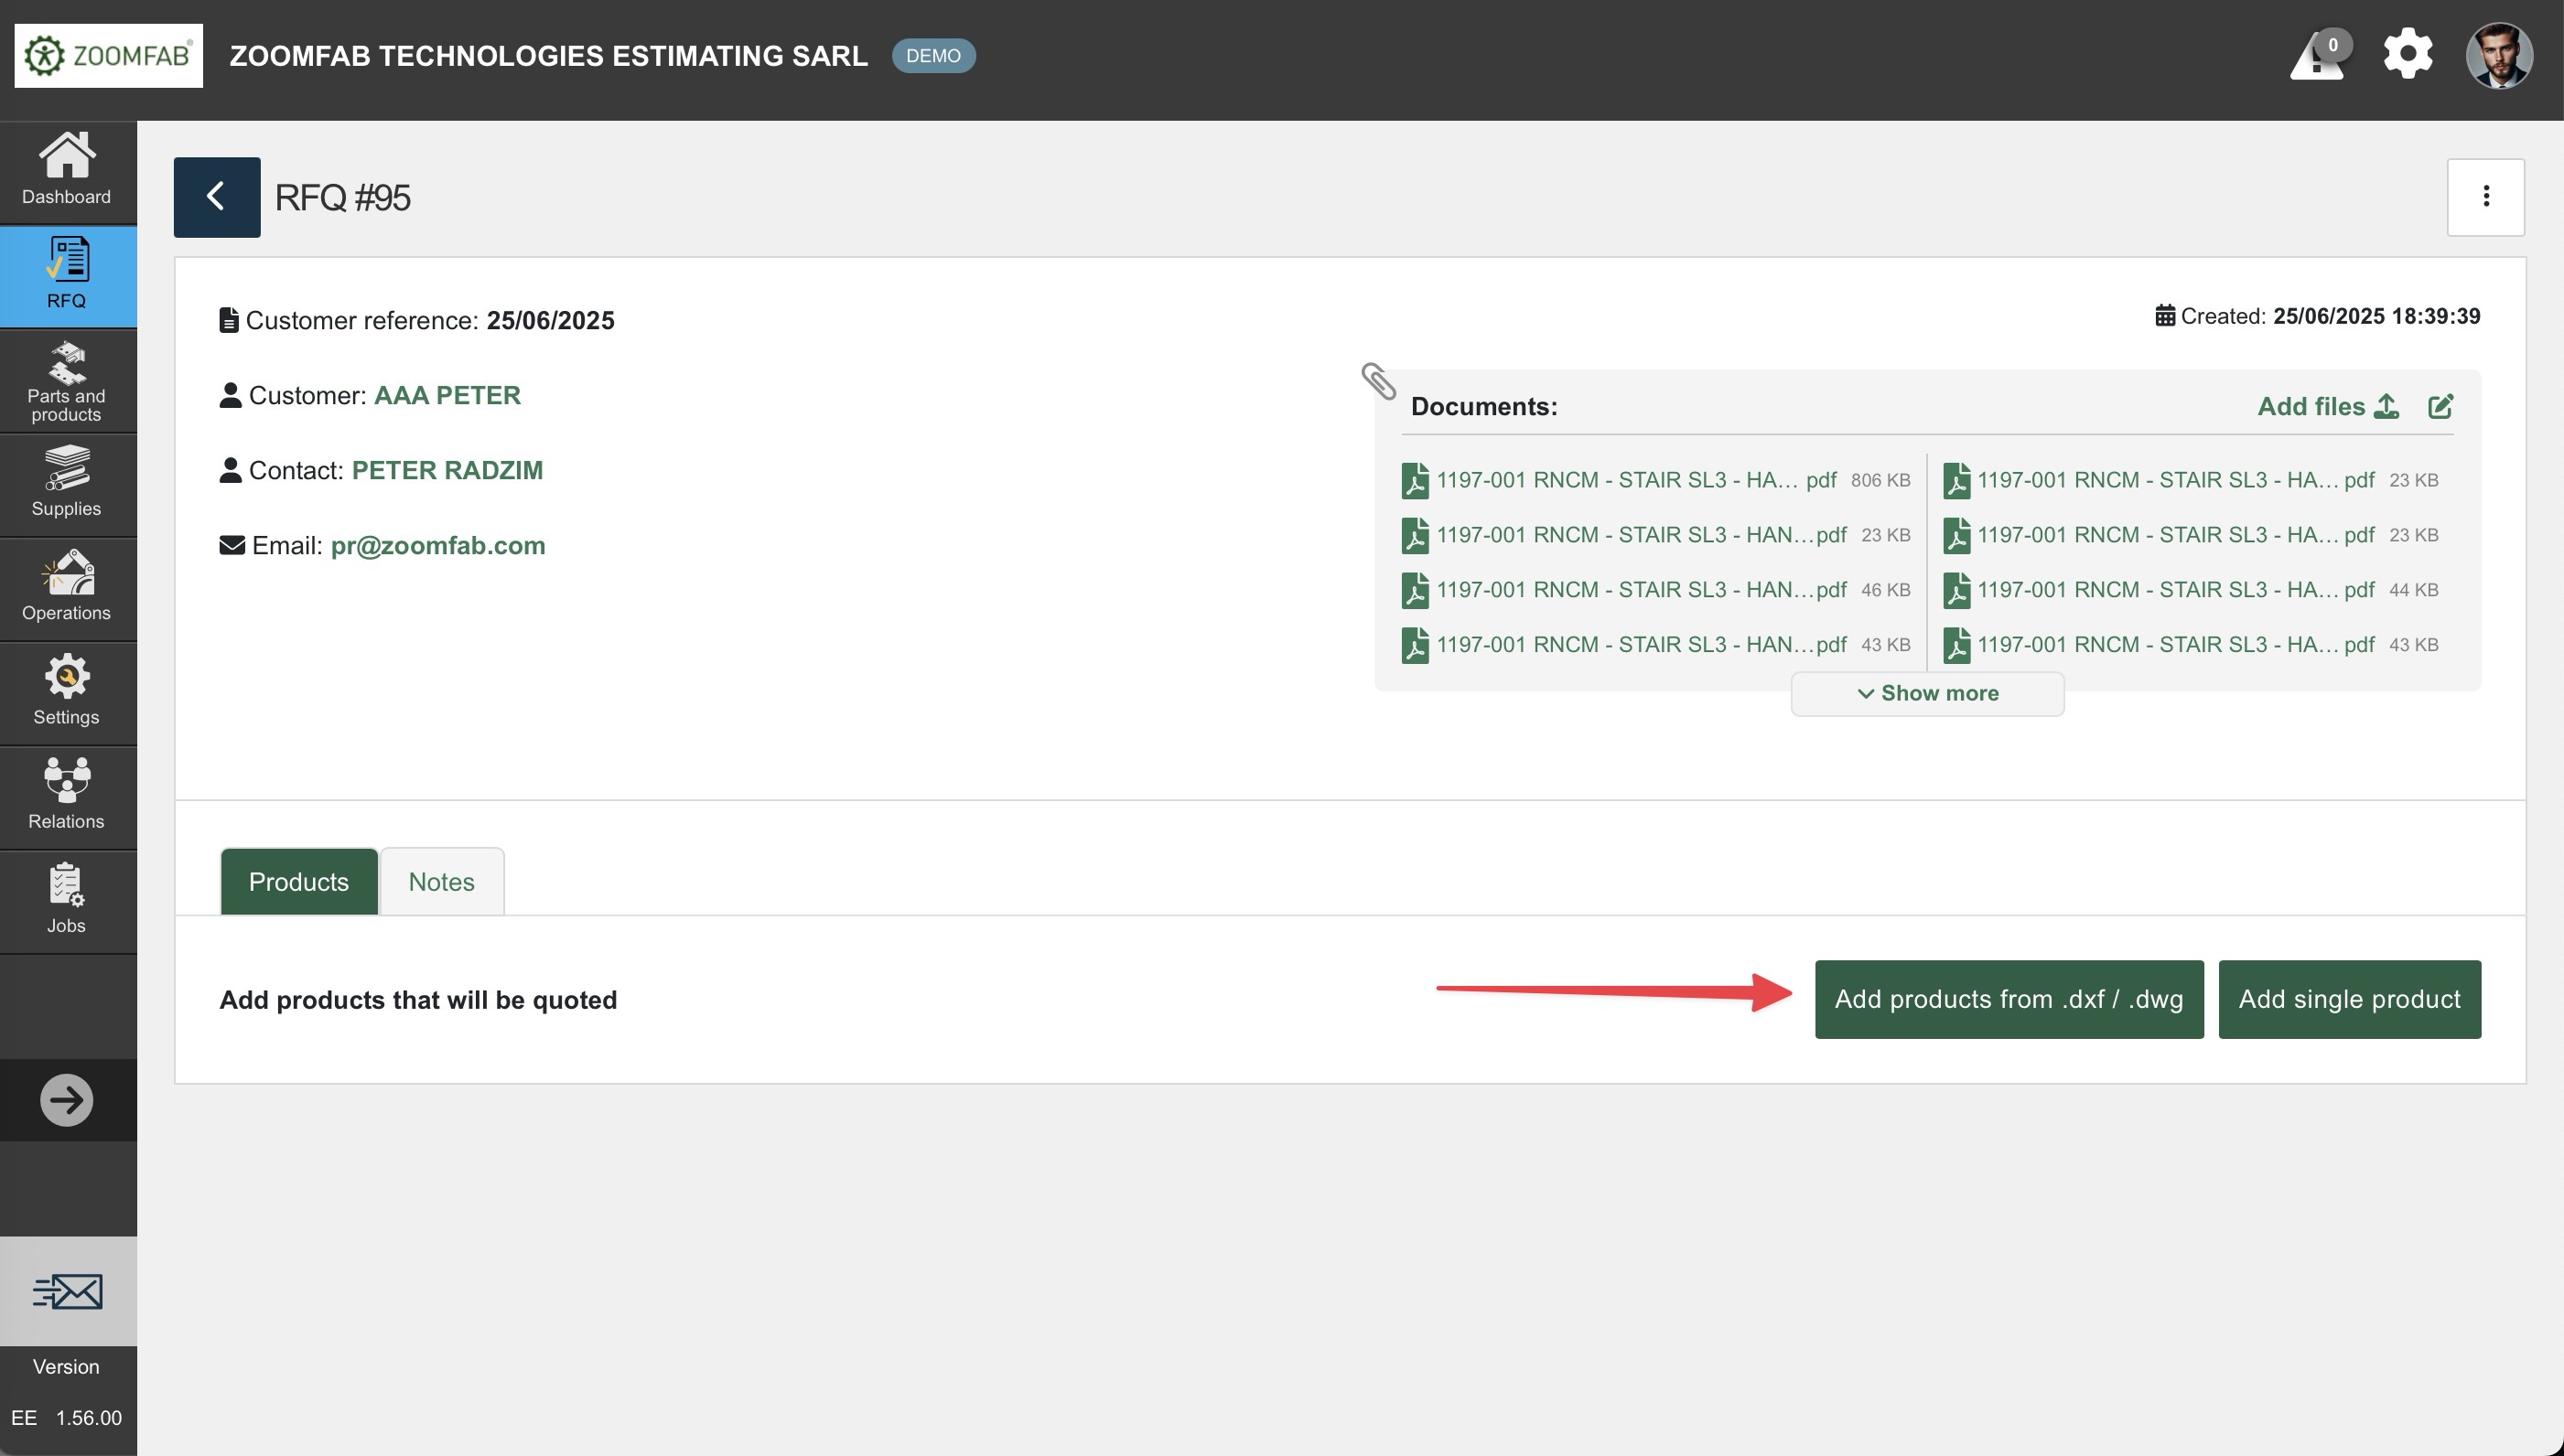The image size is (2564, 1456).
Task: Switch to the Notes tab
Action: 441,881
